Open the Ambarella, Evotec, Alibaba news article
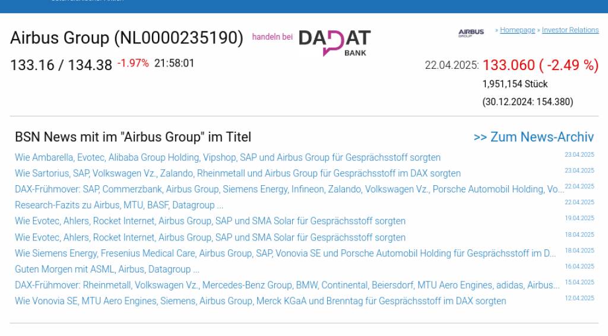This screenshot has width=608, height=336. (227, 158)
